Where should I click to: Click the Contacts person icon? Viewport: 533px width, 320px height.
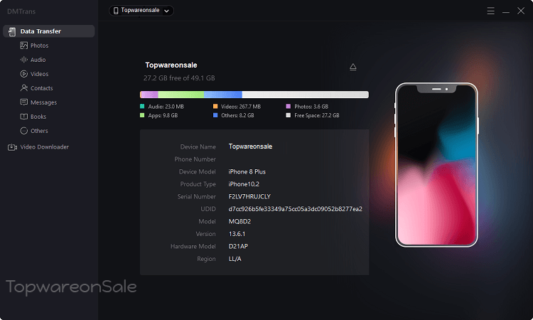(23, 87)
